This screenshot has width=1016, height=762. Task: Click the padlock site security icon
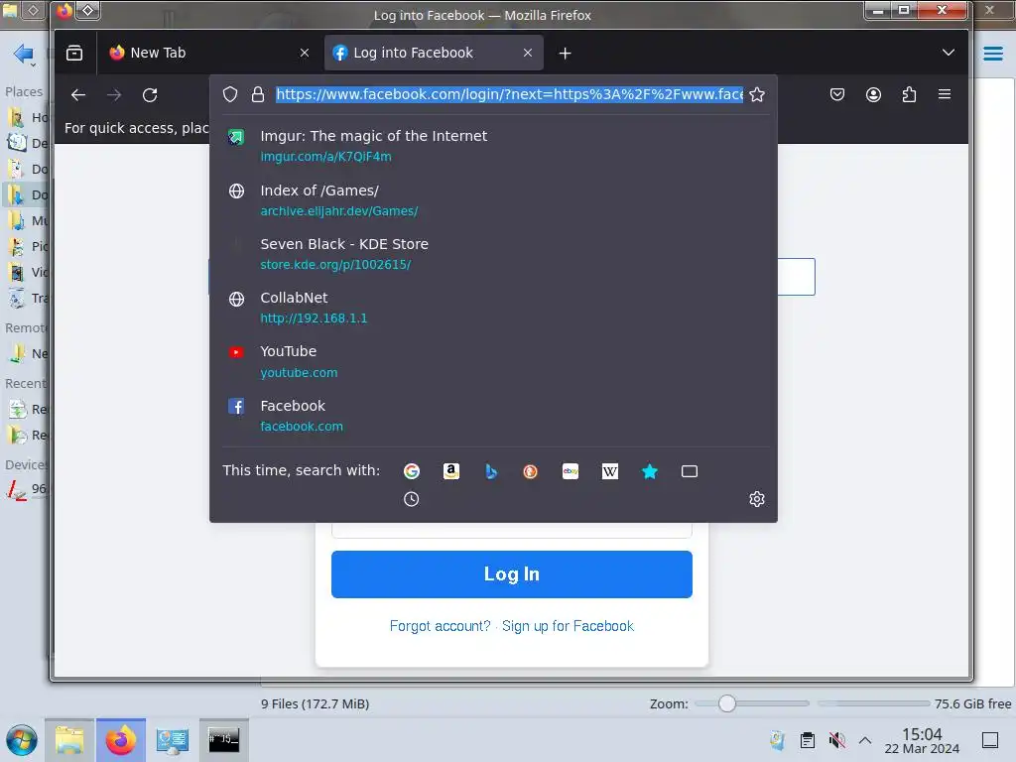pos(258,94)
